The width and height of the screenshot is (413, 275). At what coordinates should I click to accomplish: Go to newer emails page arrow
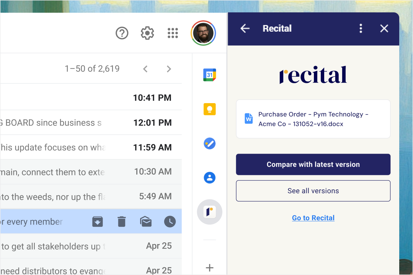tap(146, 69)
